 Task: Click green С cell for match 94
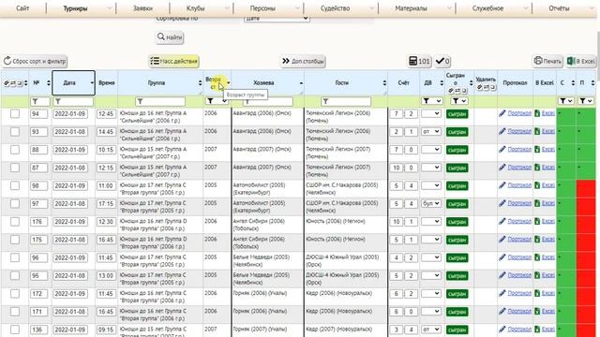pos(566,116)
